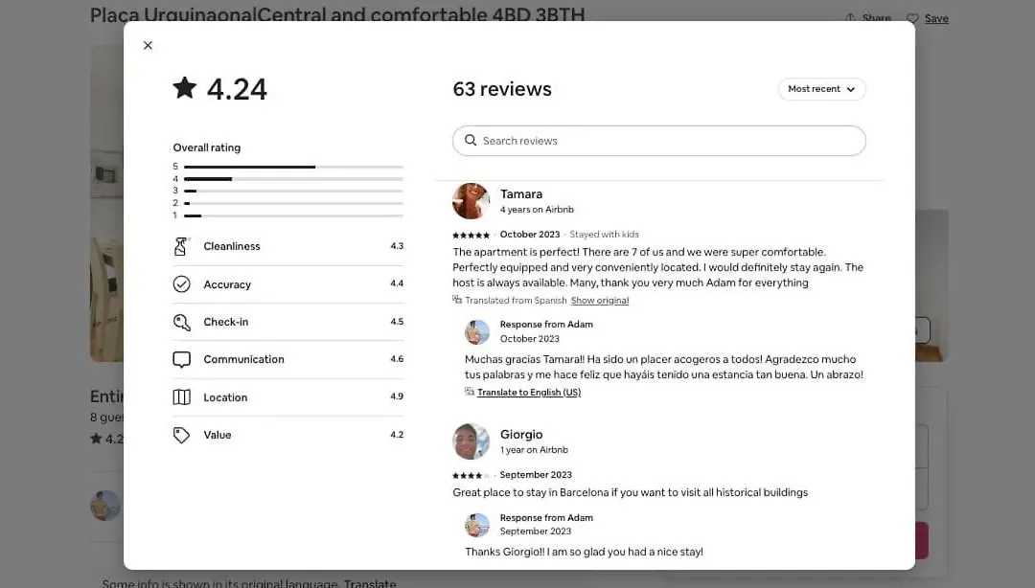Click the name Tamara in the review
This screenshot has height=588, width=1035.
point(520,194)
